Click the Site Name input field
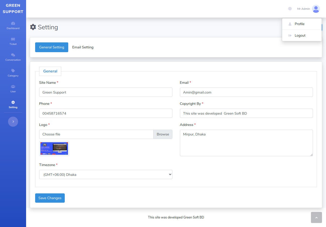326x227 pixels. [106, 92]
